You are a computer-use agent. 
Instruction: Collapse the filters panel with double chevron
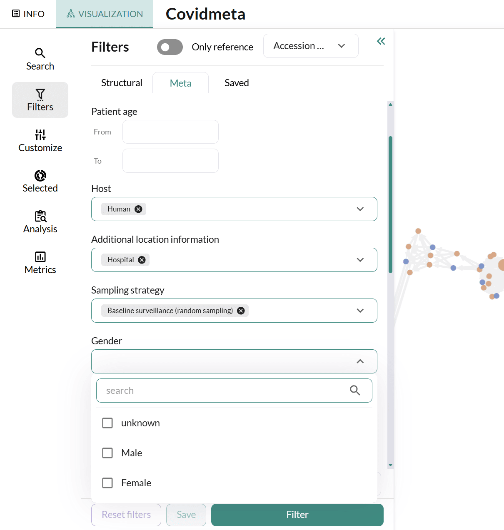pos(381,41)
